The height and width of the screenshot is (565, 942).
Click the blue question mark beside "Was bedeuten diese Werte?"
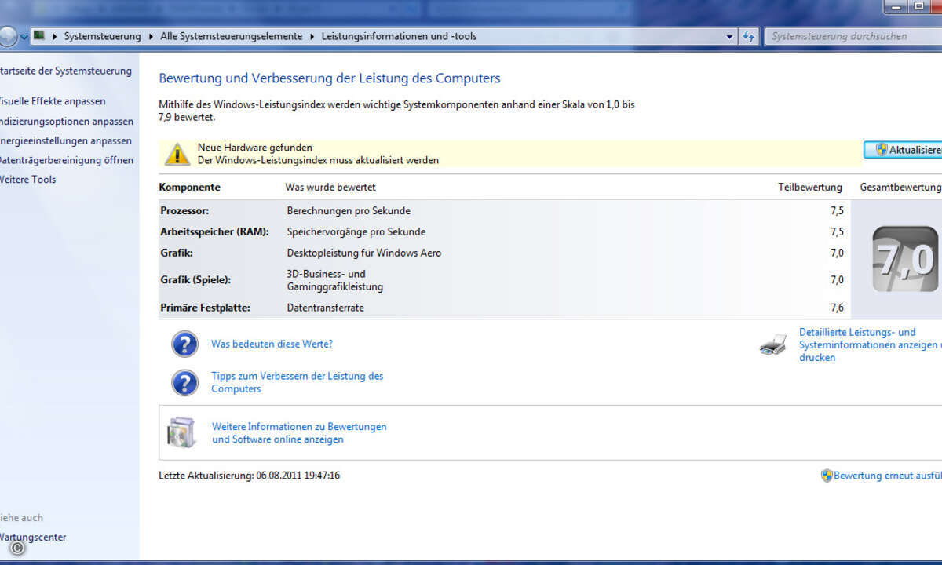click(x=184, y=344)
